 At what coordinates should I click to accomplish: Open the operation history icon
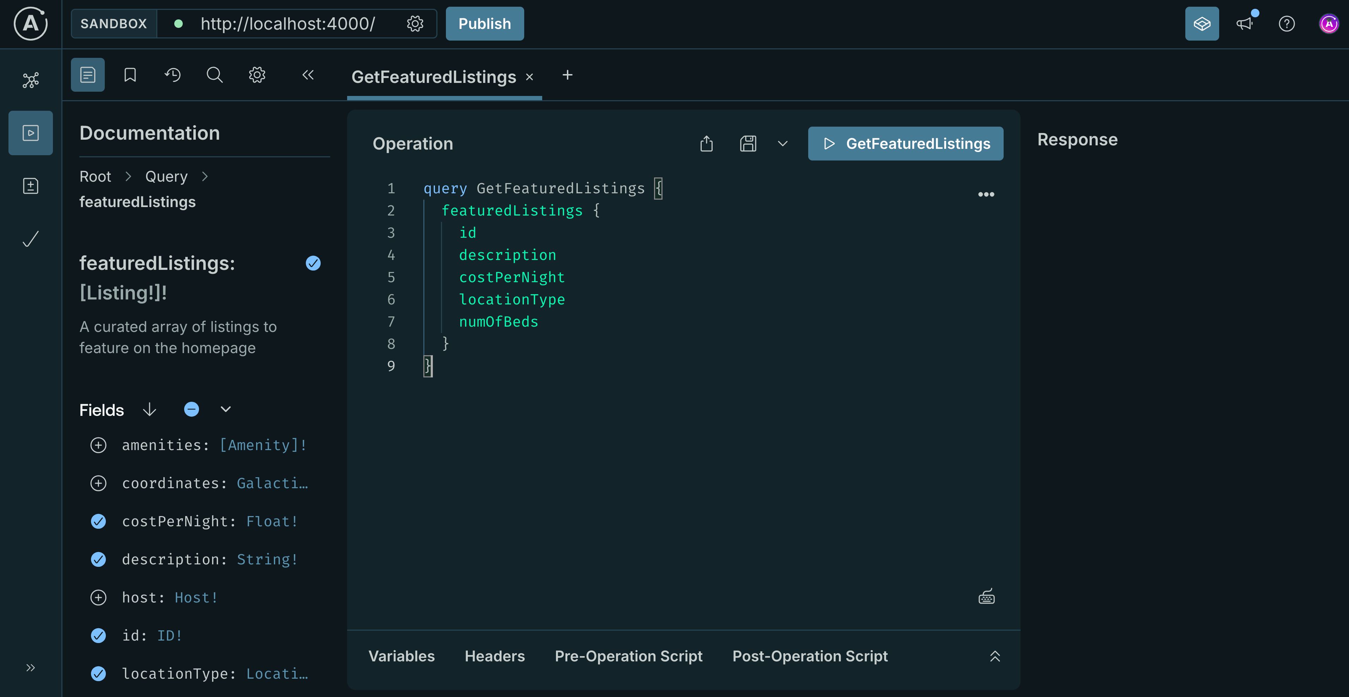172,74
